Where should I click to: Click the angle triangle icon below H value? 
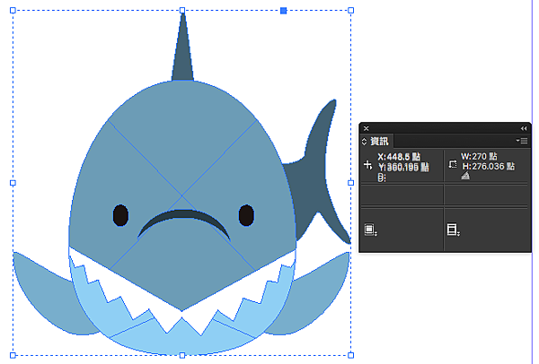click(x=465, y=177)
